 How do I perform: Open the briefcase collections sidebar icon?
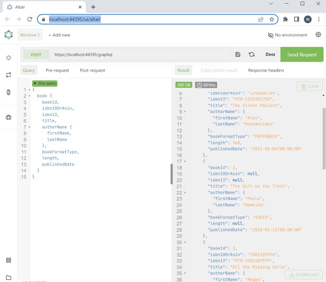point(9,117)
